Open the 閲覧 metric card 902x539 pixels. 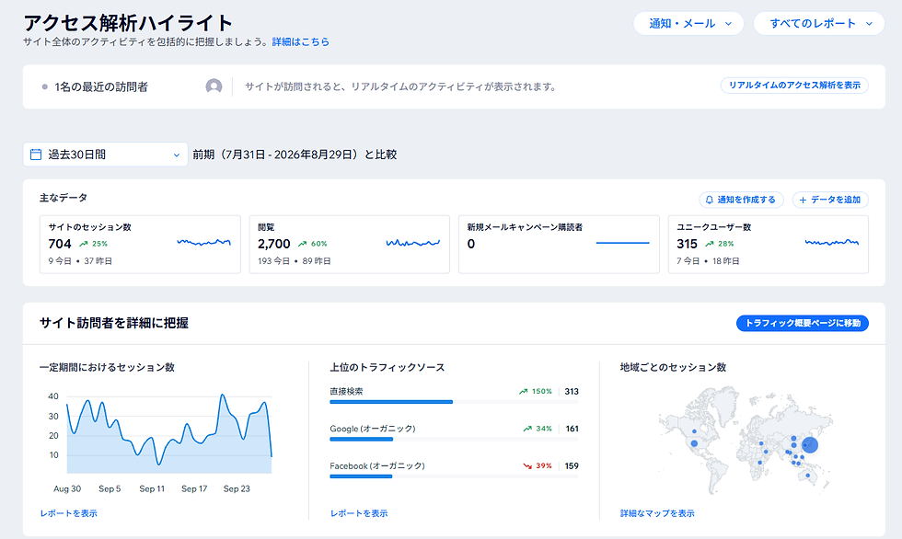[x=349, y=245]
